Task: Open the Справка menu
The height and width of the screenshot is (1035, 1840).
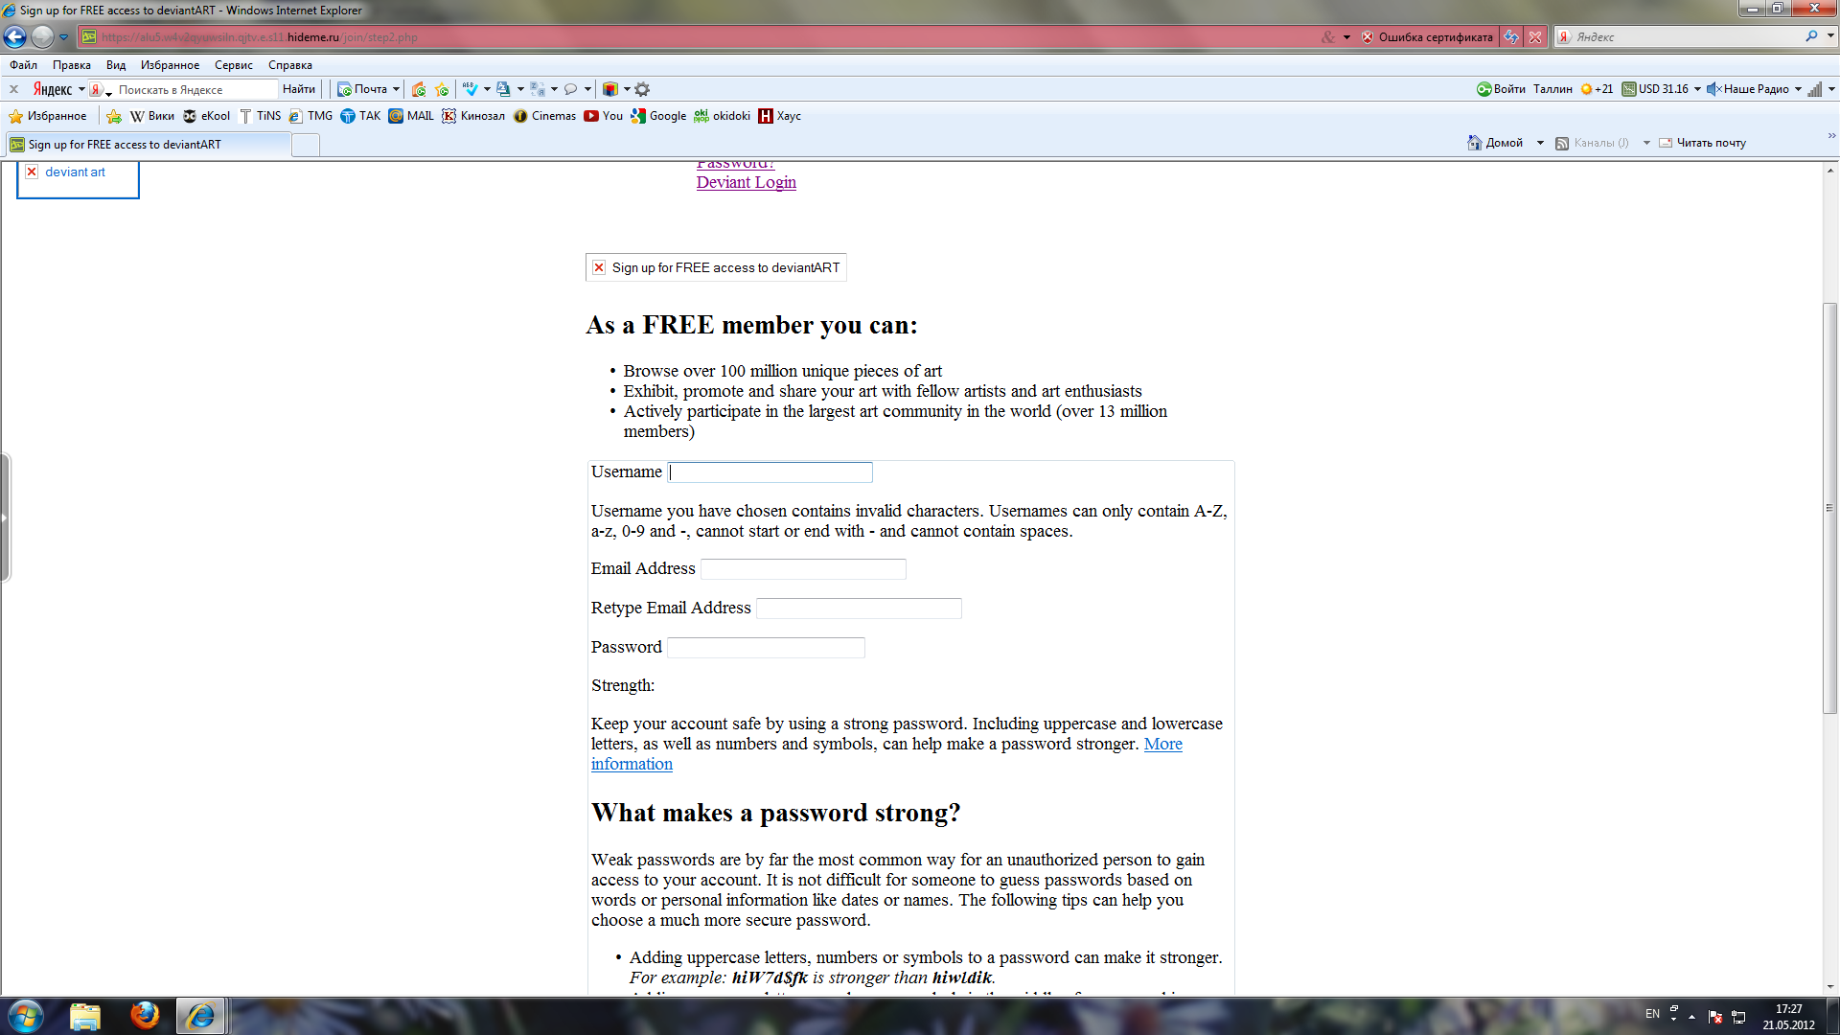Action: pyautogui.click(x=290, y=65)
